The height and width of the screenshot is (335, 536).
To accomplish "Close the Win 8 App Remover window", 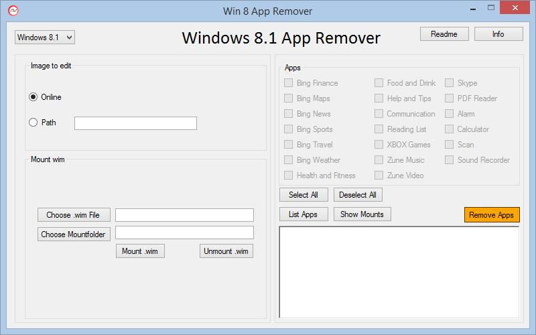I will tap(515, 7).
